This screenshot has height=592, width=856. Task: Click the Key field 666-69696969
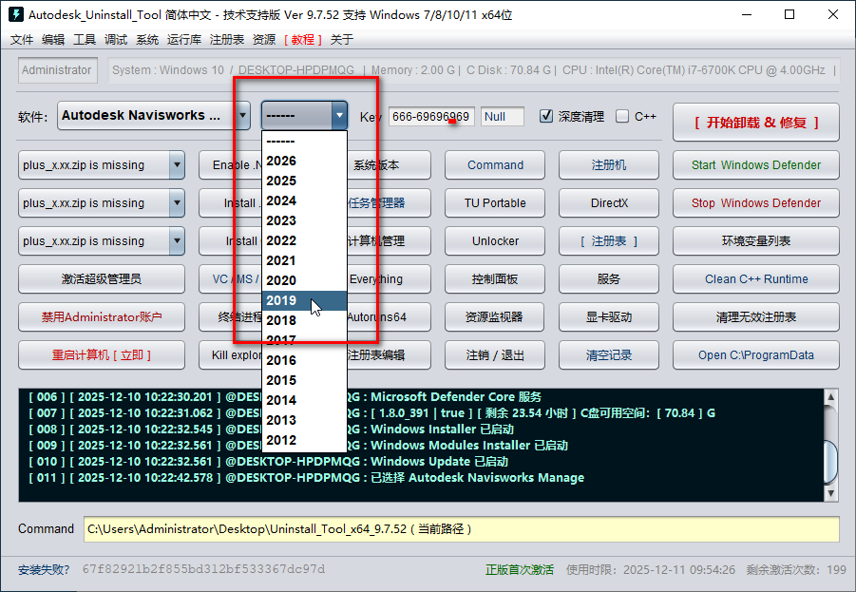coord(431,116)
